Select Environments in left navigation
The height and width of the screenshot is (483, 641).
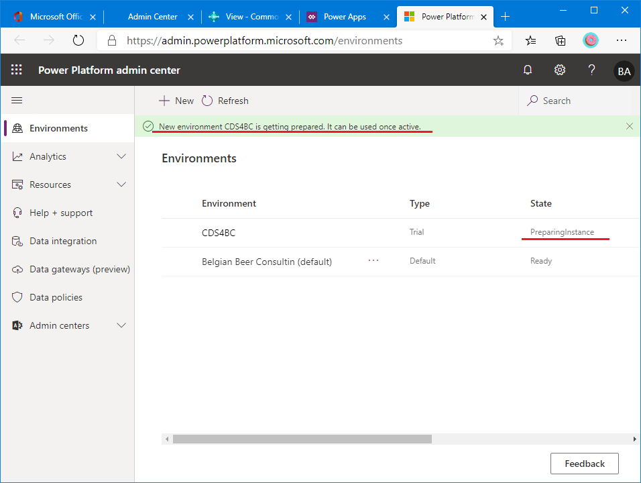click(x=68, y=128)
